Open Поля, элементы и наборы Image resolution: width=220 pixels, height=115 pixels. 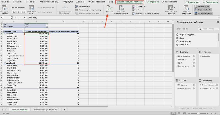point(171,10)
